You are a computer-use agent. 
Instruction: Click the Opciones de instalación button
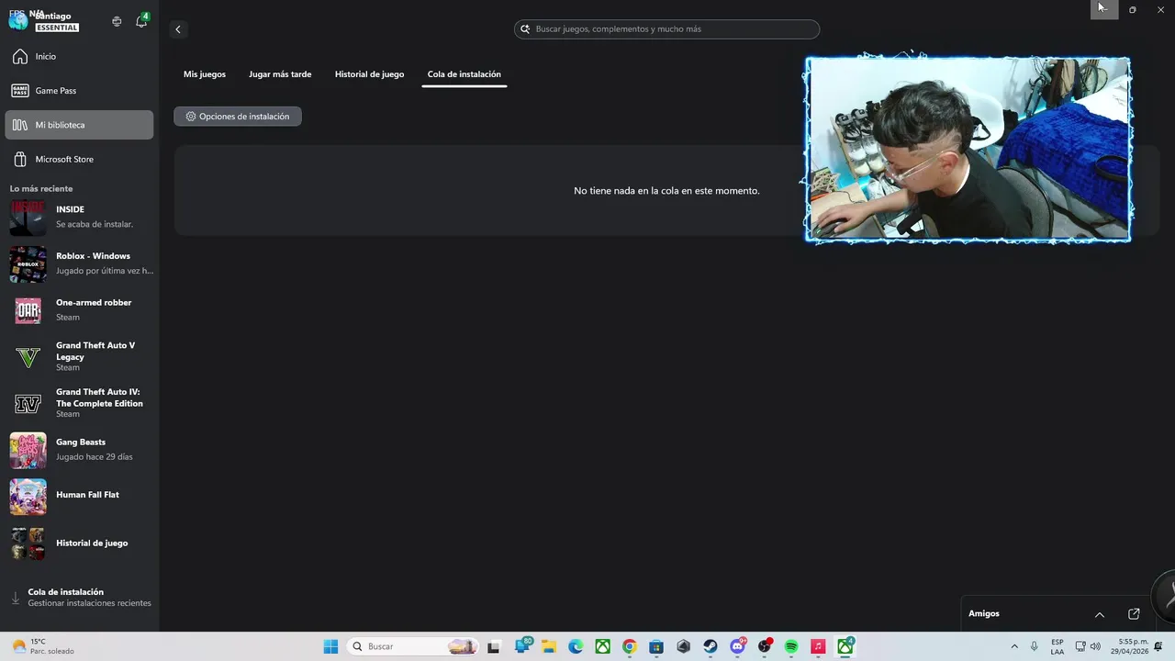(x=238, y=117)
